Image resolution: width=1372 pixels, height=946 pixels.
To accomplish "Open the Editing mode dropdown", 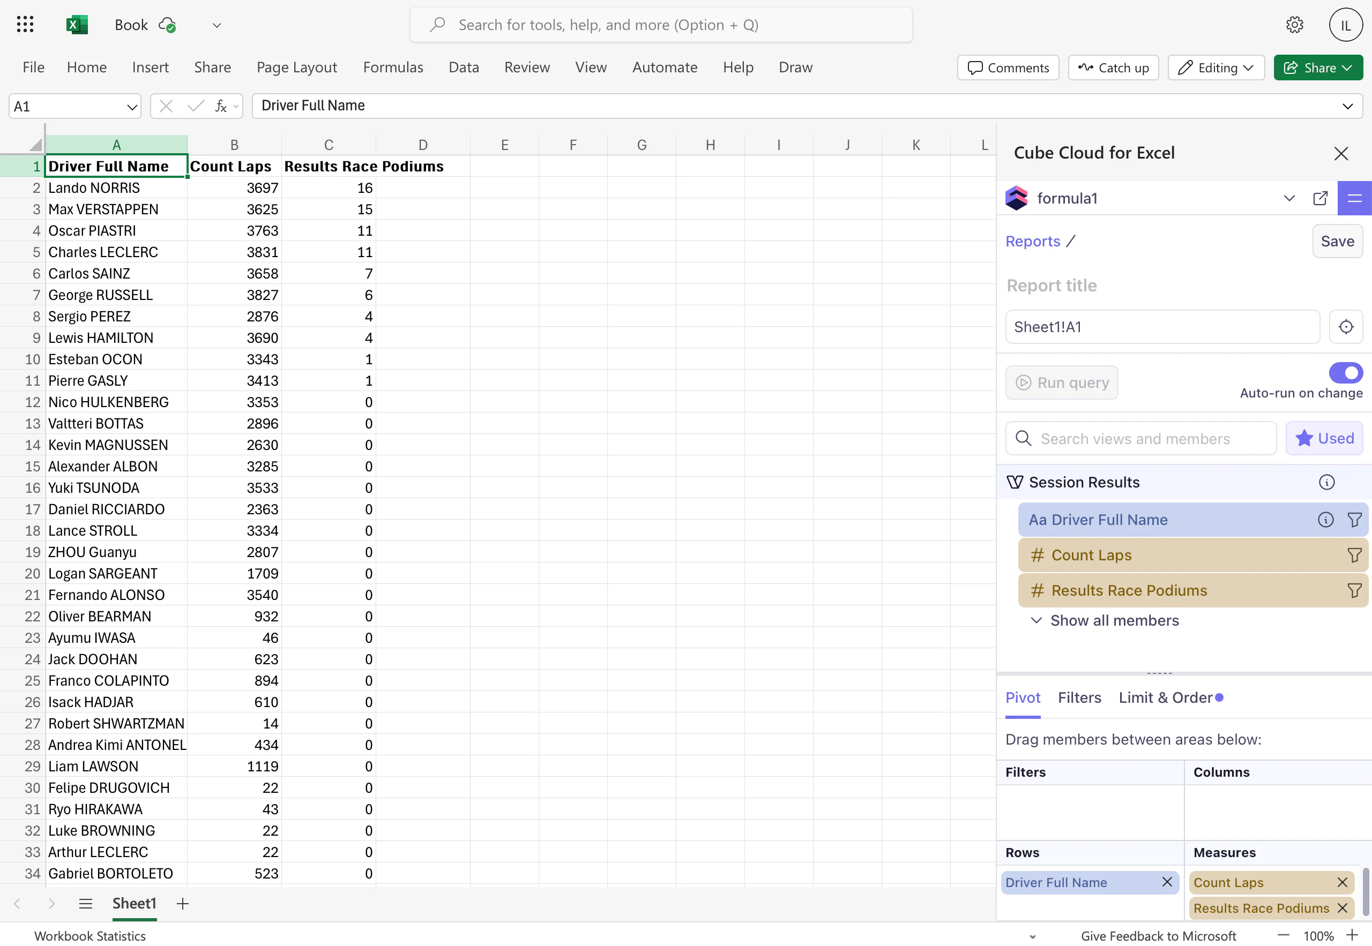I will coord(1216,67).
